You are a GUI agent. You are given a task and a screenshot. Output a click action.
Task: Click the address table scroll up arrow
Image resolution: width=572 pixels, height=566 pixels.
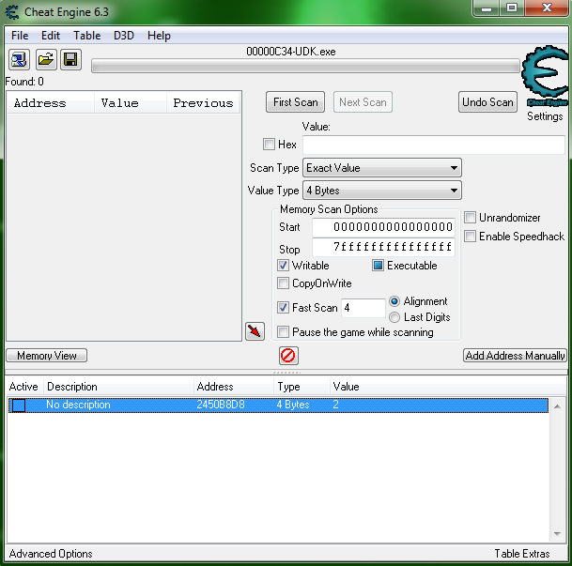click(x=557, y=406)
